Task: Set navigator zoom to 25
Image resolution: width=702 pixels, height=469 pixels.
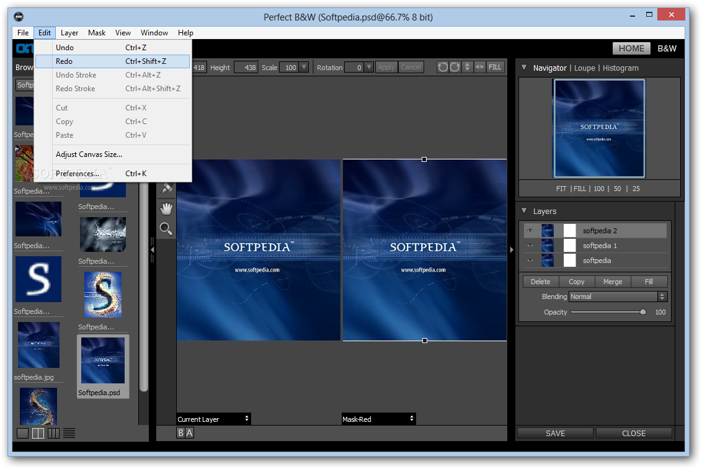Action: [x=636, y=189]
